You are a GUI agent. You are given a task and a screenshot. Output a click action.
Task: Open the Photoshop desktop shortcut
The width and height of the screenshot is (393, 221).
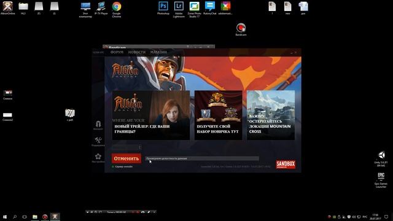pos(163,8)
